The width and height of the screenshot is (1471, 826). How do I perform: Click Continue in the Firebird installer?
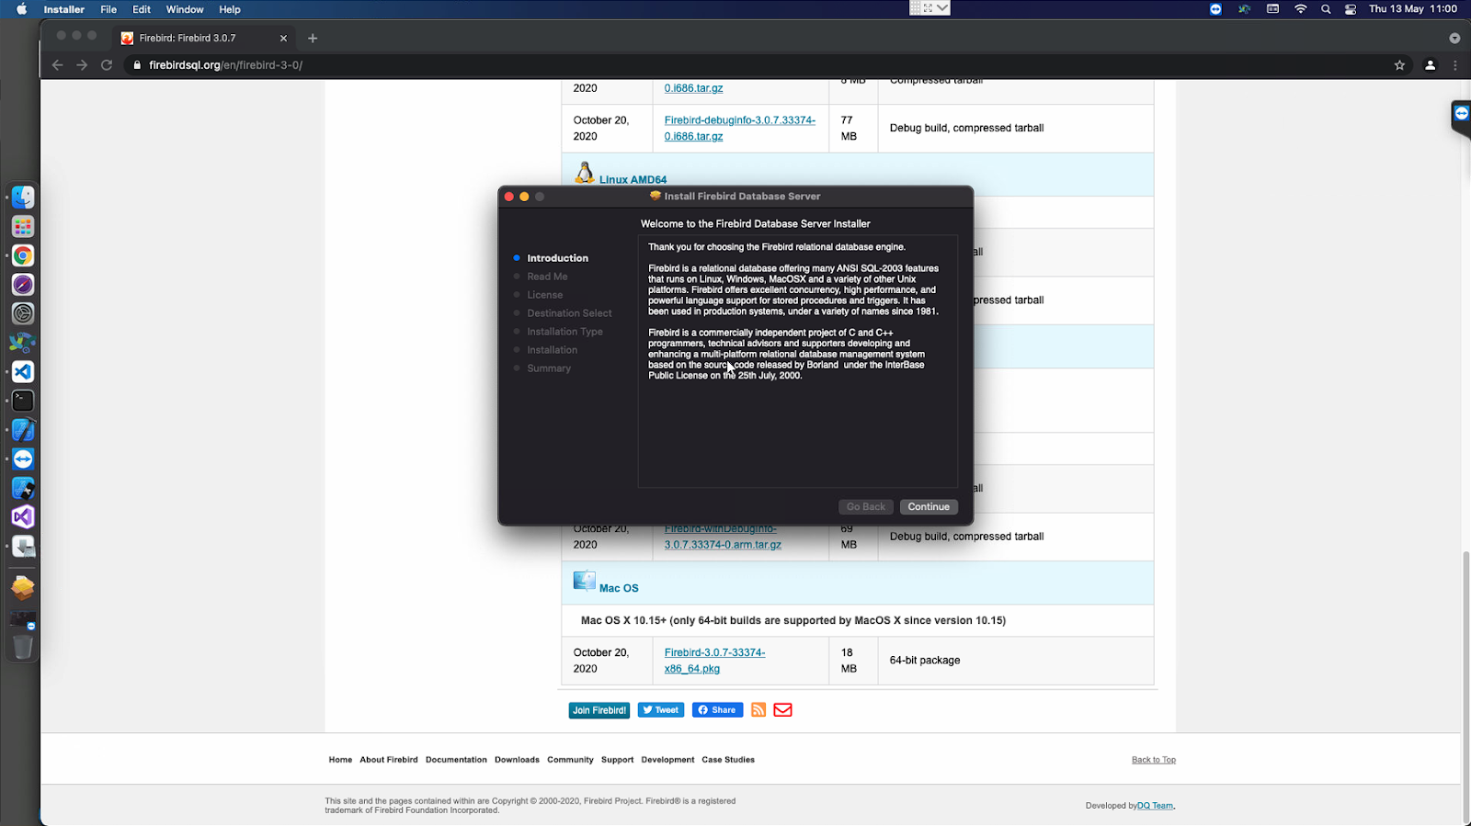pos(929,506)
